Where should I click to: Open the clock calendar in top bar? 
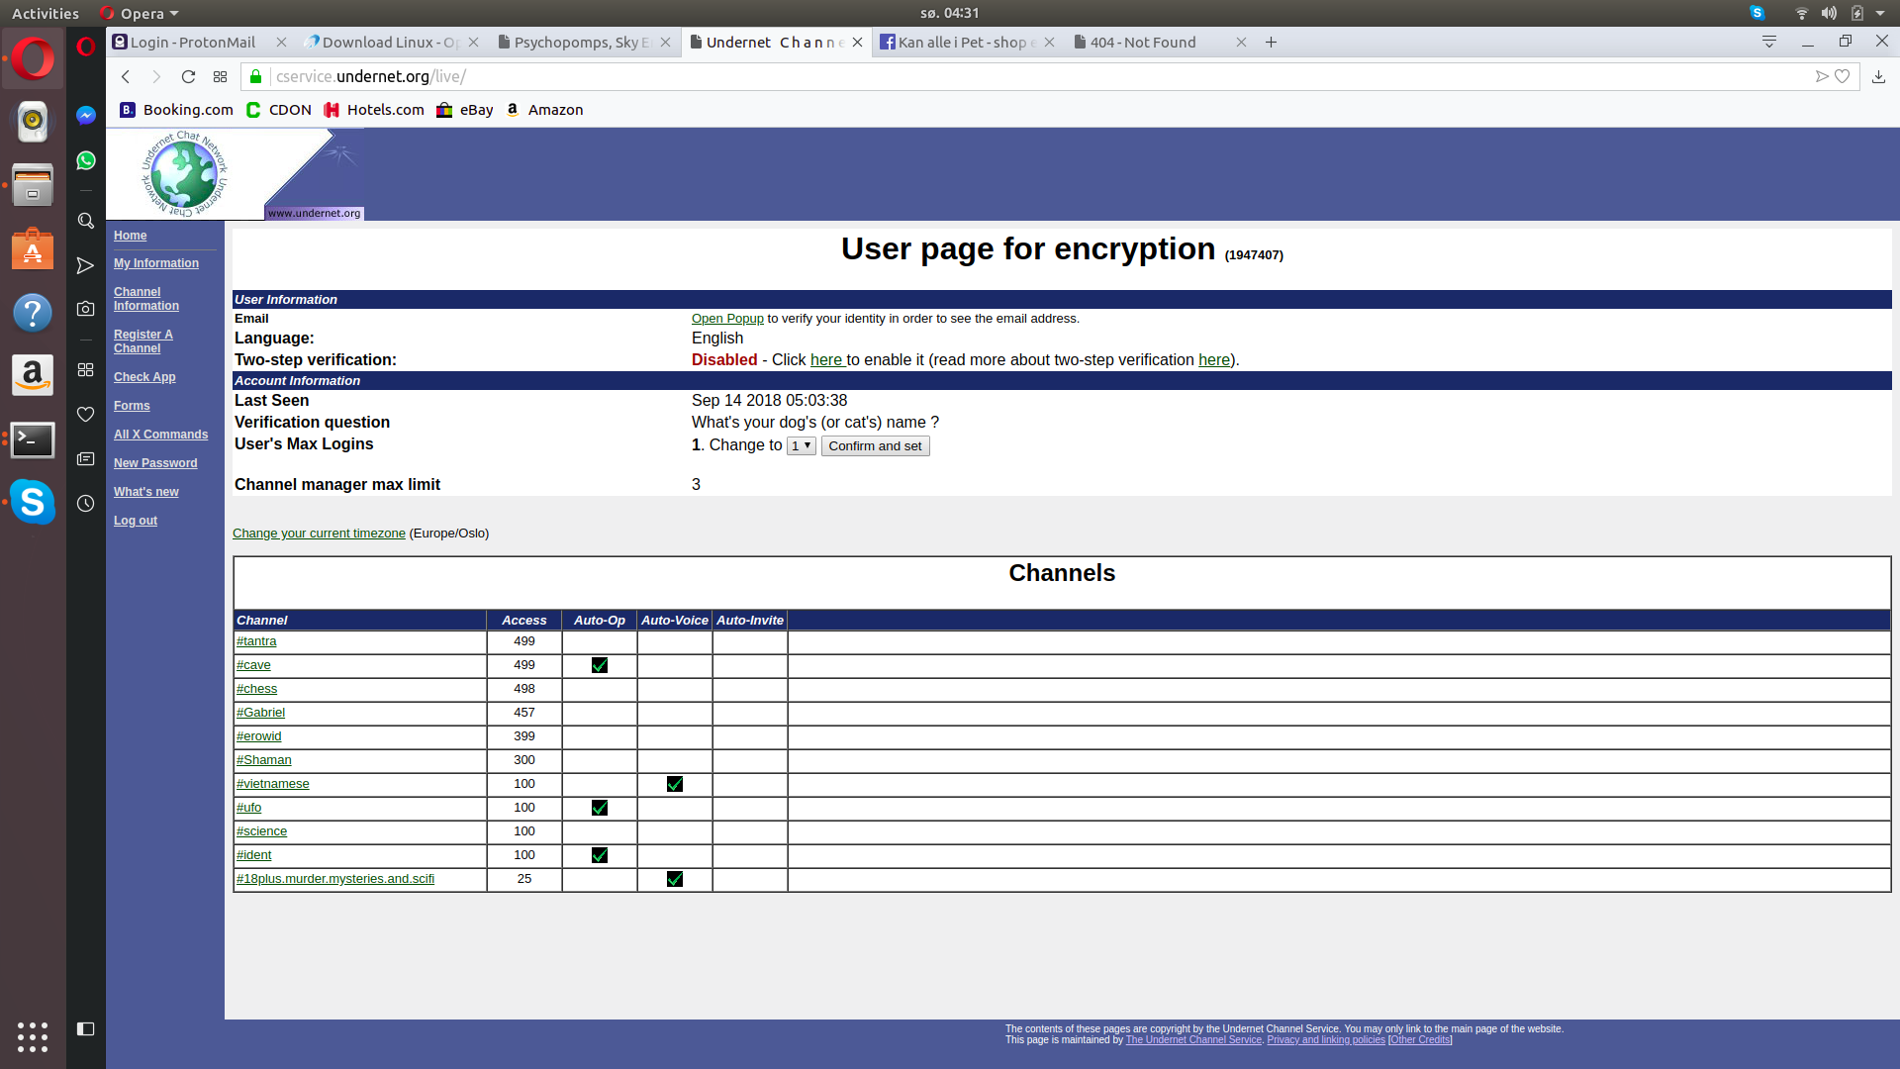(949, 13)
